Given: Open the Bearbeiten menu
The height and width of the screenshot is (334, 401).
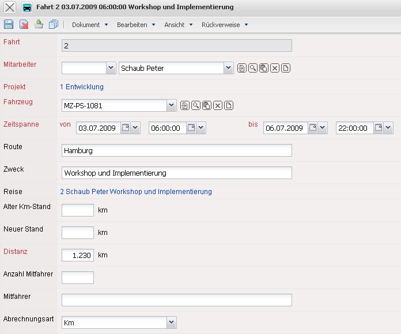Looking at the screenshot, I should [x=135, y=25].
